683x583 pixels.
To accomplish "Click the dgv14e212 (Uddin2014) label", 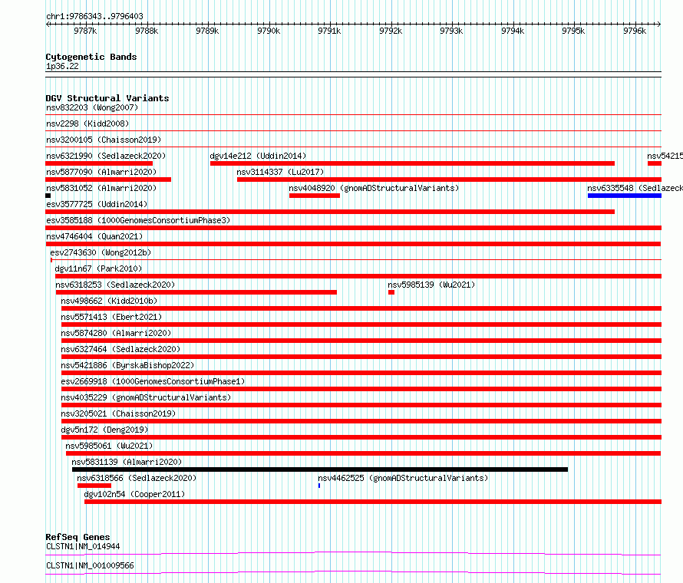I will click(x=258, y=156).
